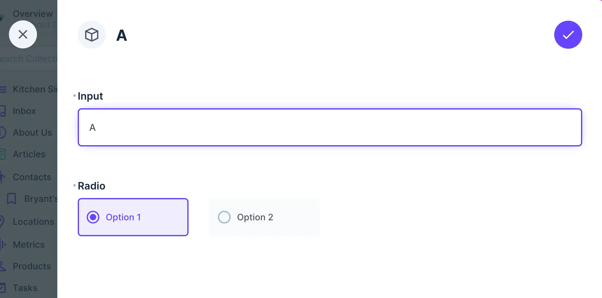
Task: Toggle Option 2 card selection
Action: [x=264, y=217]
